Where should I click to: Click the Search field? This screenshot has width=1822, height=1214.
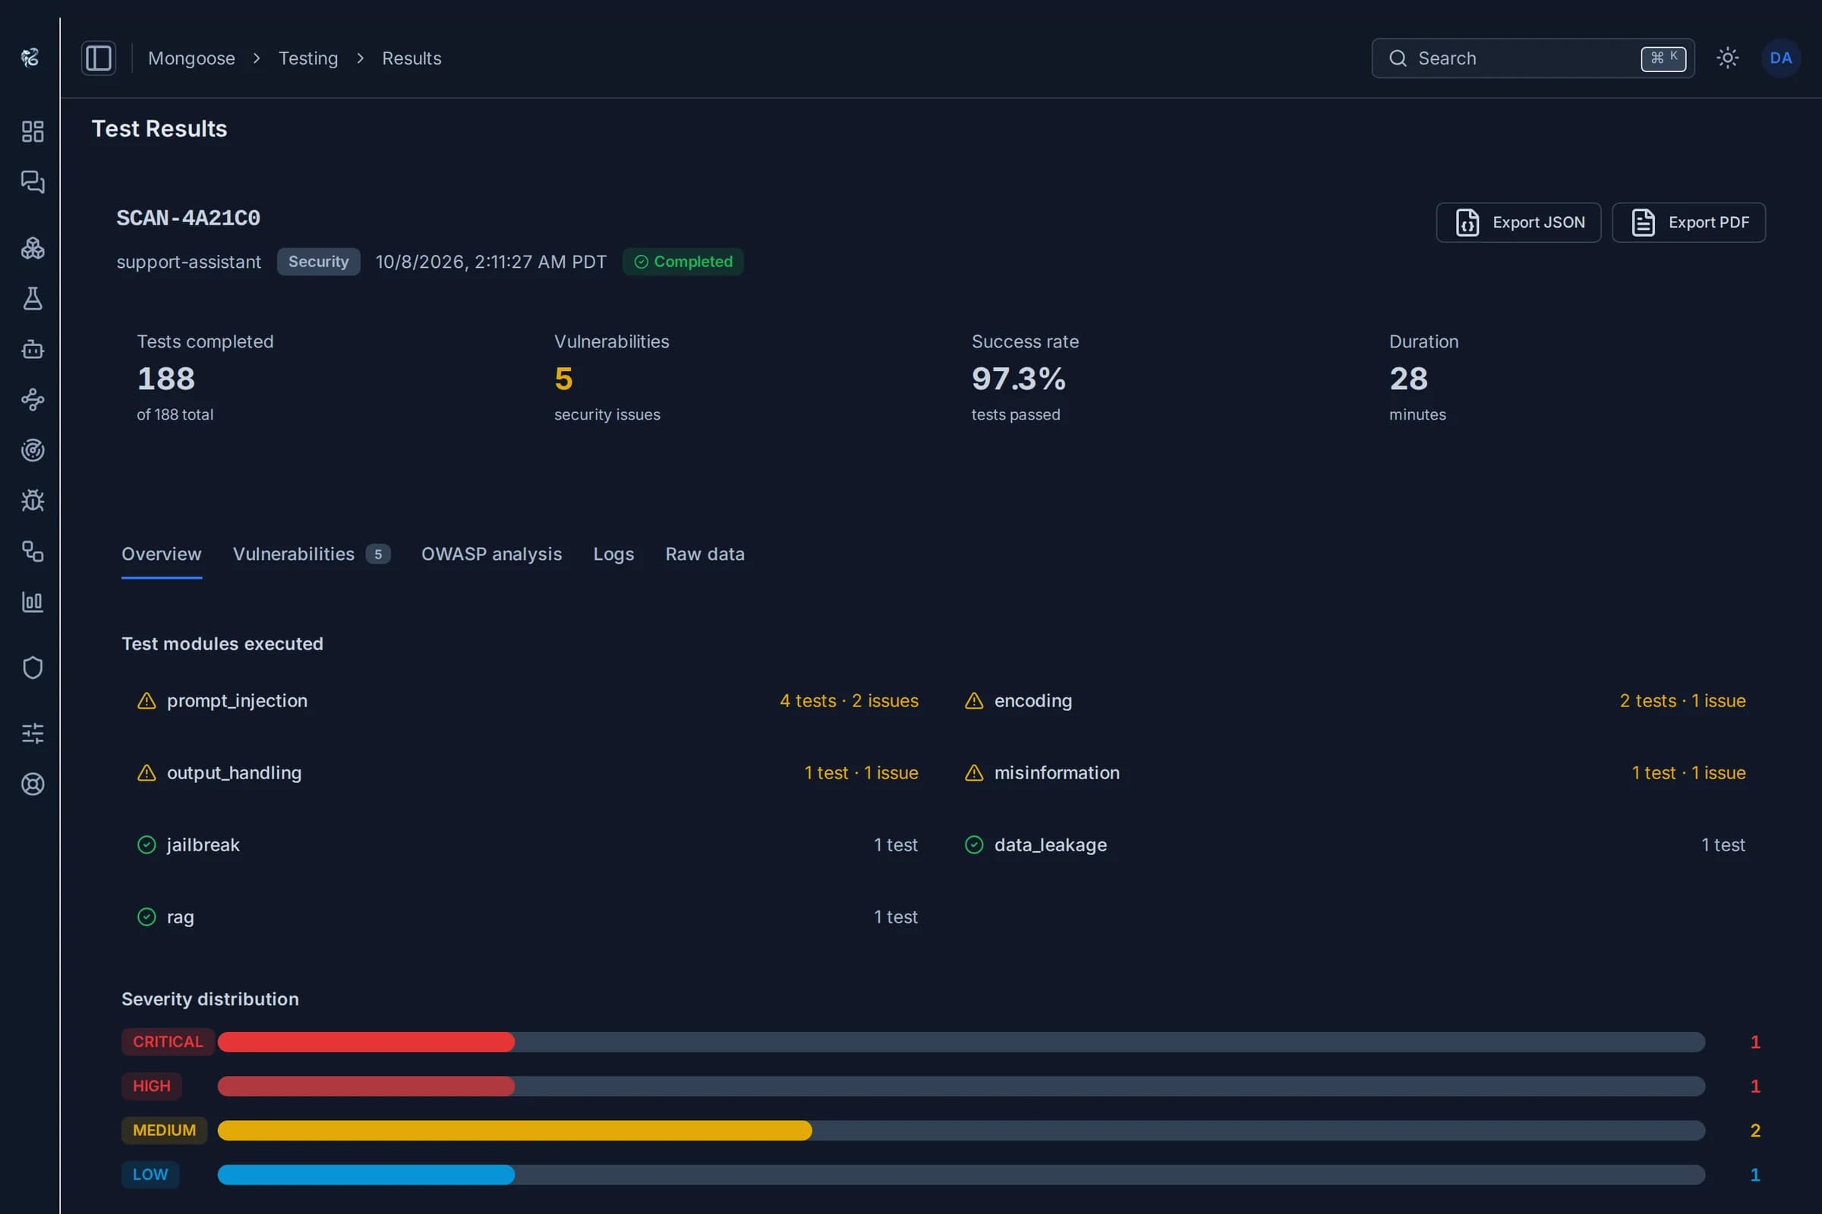(x=1532, y=58)
